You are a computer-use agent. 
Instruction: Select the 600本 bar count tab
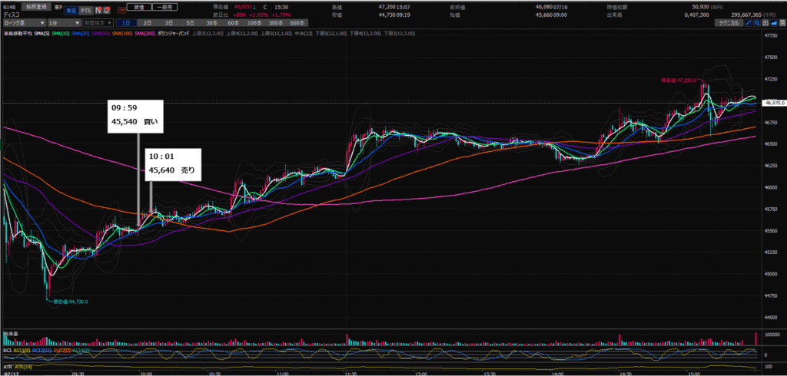coord(297,23)
